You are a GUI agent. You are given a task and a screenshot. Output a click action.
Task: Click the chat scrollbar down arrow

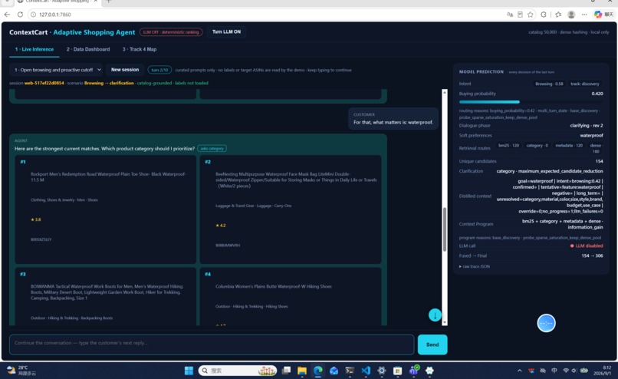[445, 322]
